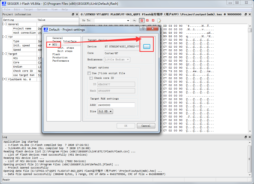Click the J-Flash icon in Project settings title
The width and height of the screenshot is (254, 184).
tap(46, 30)
